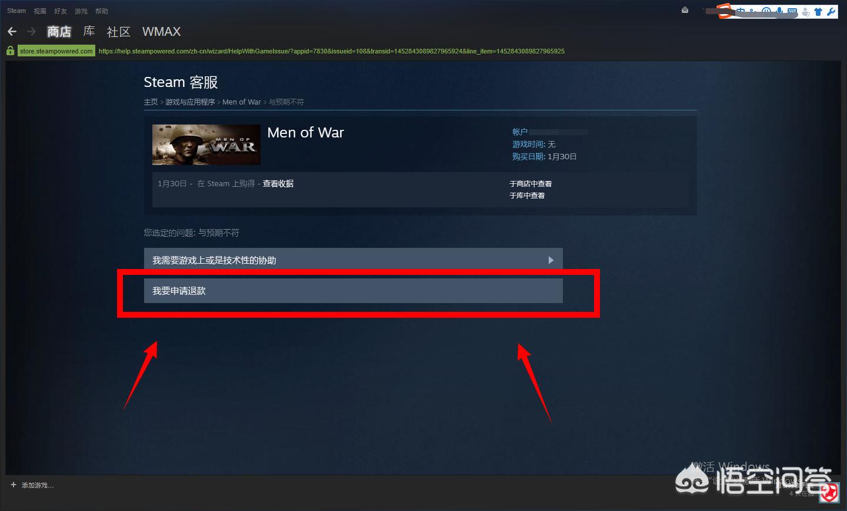847x511 pixels.
Task: Click the input method shirt skin icon
Action: click(x=818, y=12)
